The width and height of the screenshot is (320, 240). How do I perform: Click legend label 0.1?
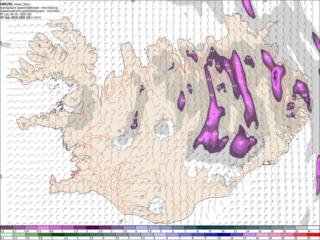[x=2, y=238]
